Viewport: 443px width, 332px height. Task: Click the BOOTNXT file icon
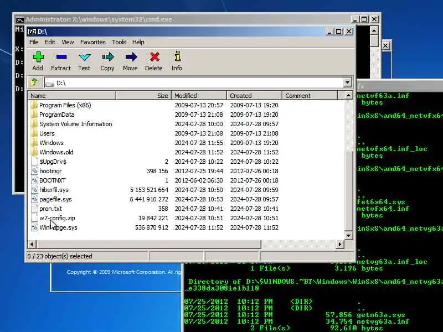coord(34,180)
